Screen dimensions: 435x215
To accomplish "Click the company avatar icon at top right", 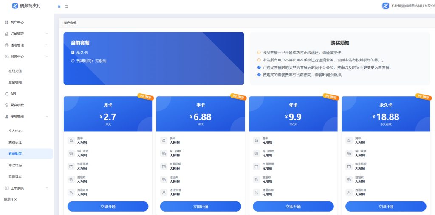I will click(385, 6).
